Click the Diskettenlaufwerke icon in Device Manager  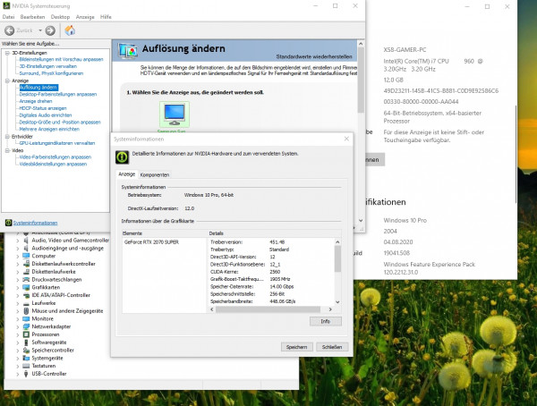26,272
